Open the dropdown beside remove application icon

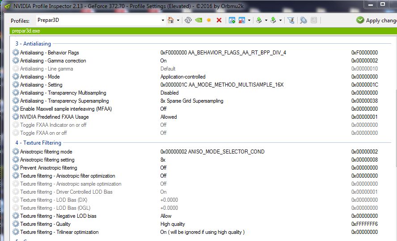point(249,20)
